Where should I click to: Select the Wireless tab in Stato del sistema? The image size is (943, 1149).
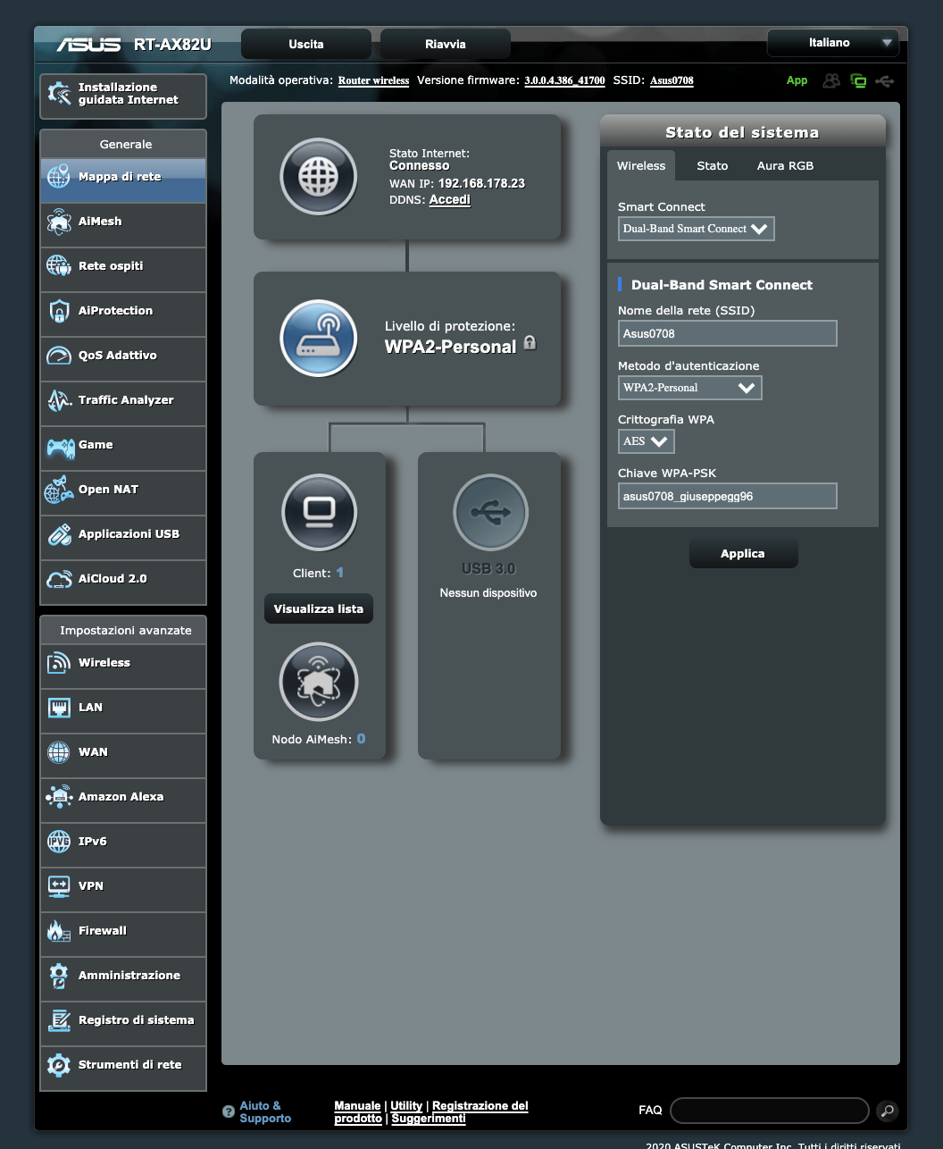point(641,166)
